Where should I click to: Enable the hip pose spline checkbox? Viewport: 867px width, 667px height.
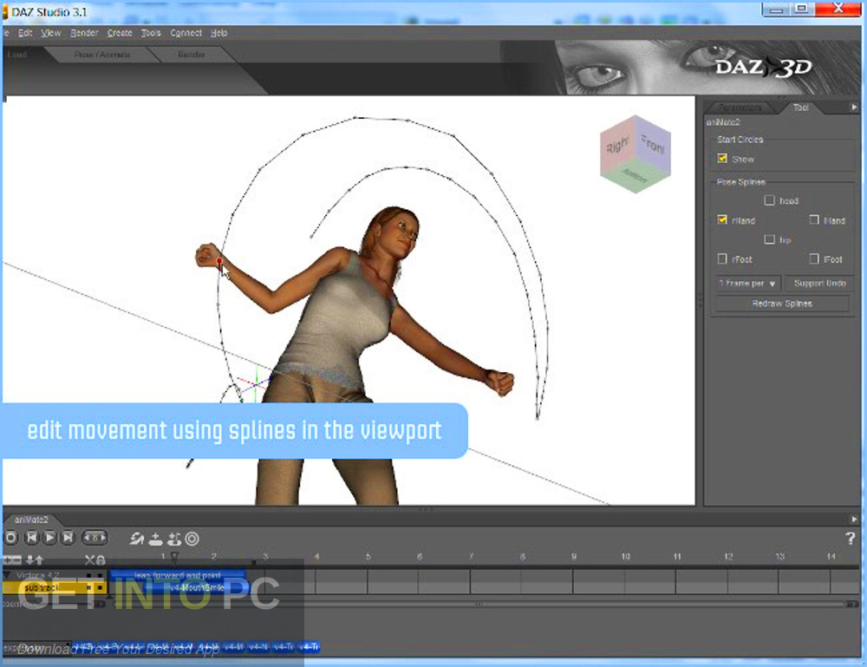[x=769, y=239]
